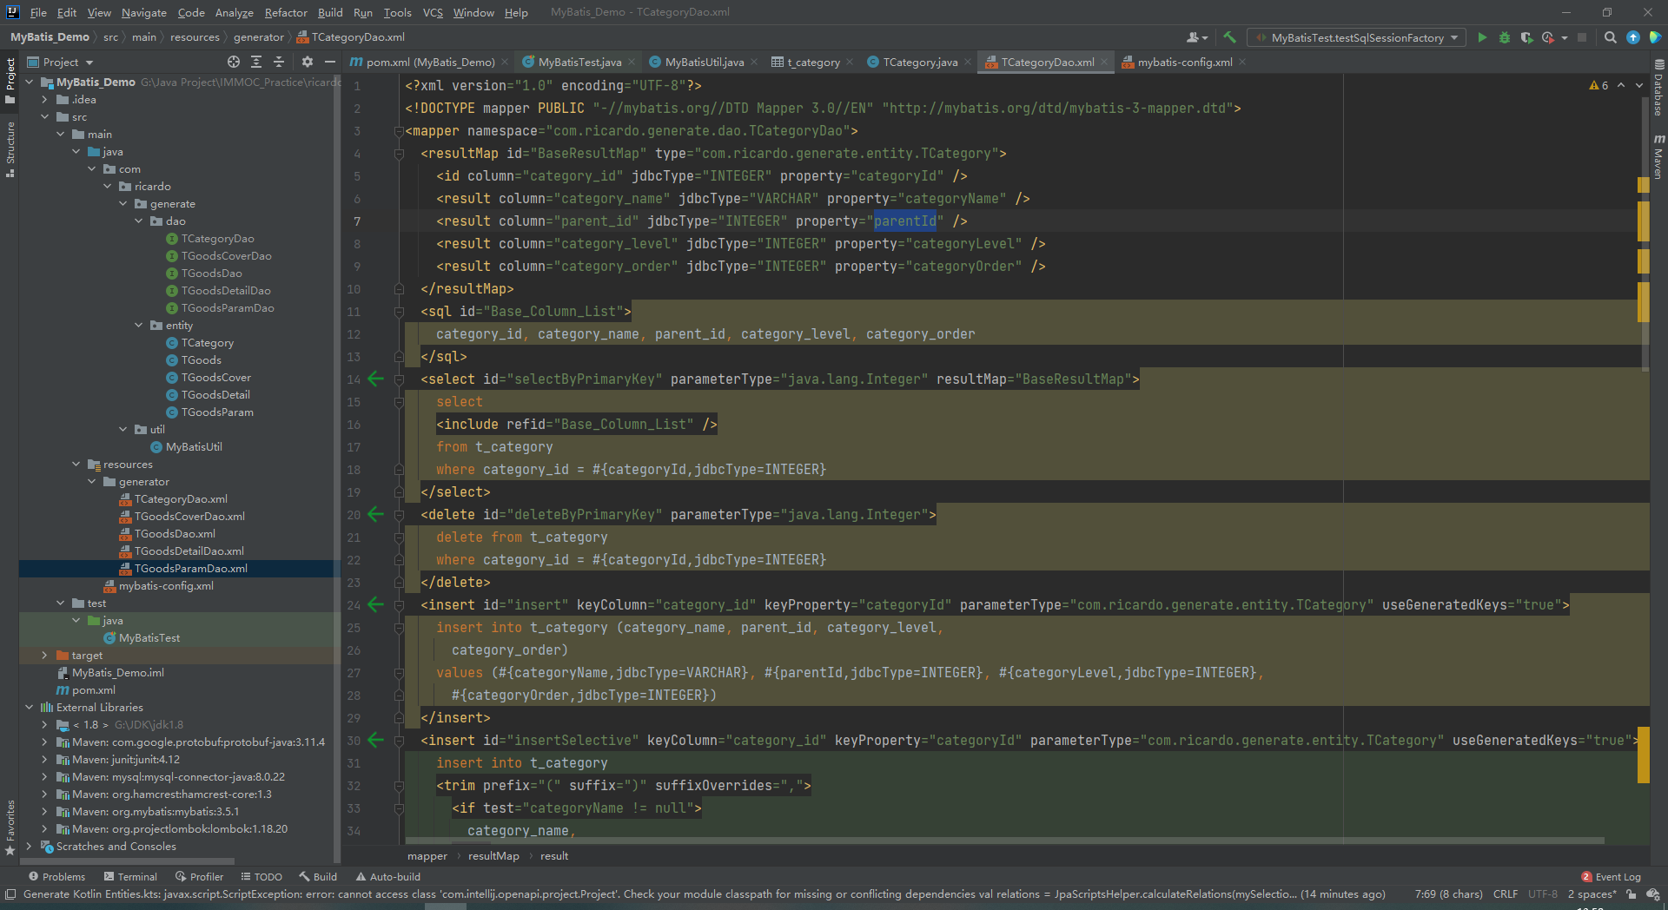The image size is (1668, 910).
Task: Close the TCategoryDao.xml editor tab
Action: pyautogui.click(x=1104, y=62)
